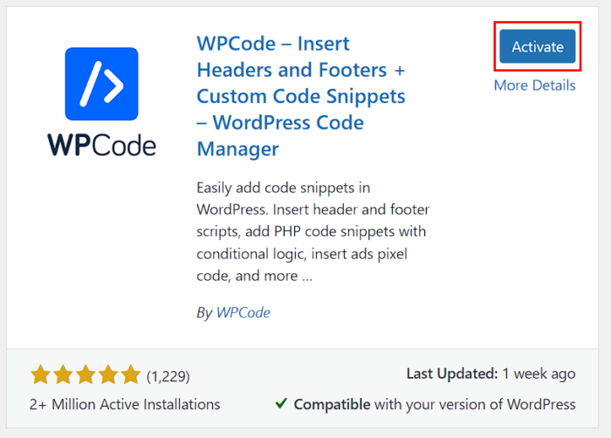Click the slash-arrow symbol inside the logo

point(102,84)
